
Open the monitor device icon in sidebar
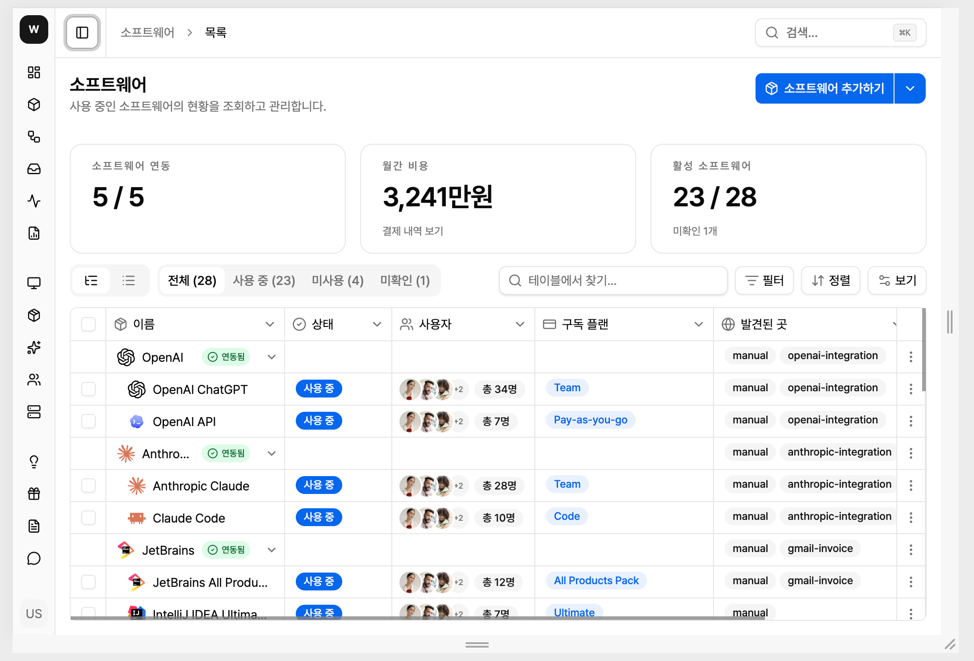tap(34, 283)
